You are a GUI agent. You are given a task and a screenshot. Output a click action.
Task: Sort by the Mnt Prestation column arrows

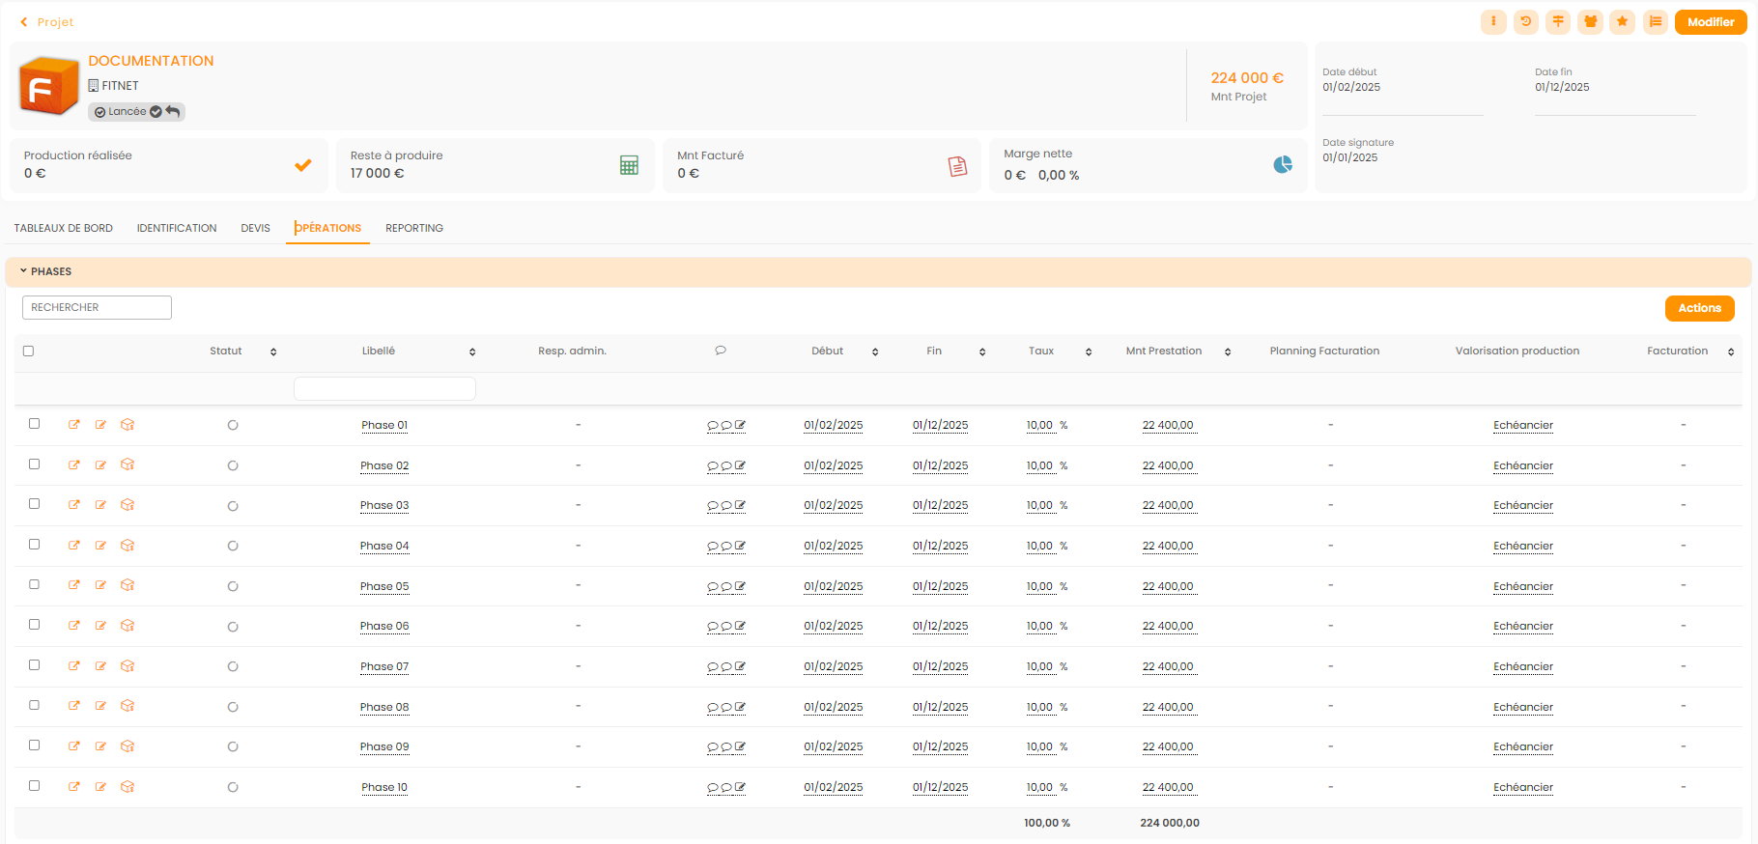(x=1228, y=352)
